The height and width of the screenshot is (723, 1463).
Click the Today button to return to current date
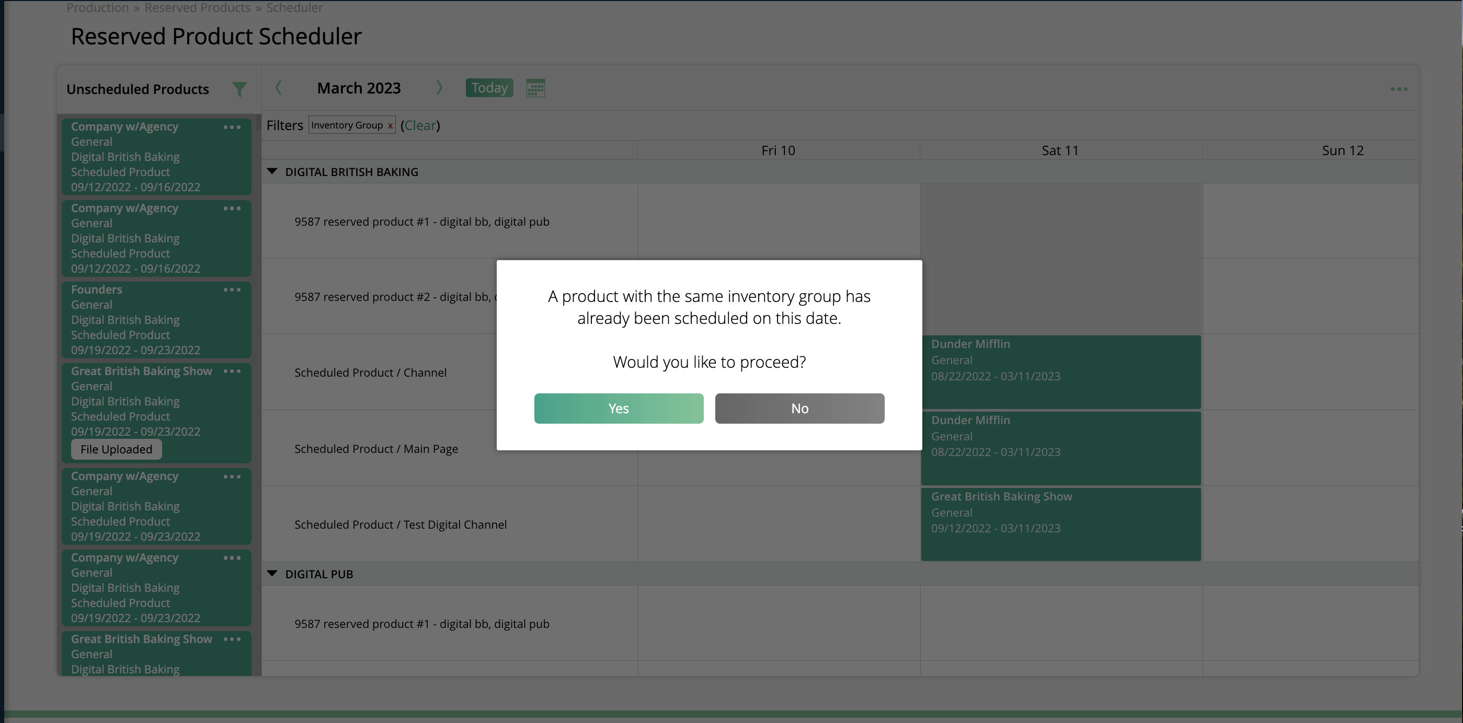click(489, 88)
